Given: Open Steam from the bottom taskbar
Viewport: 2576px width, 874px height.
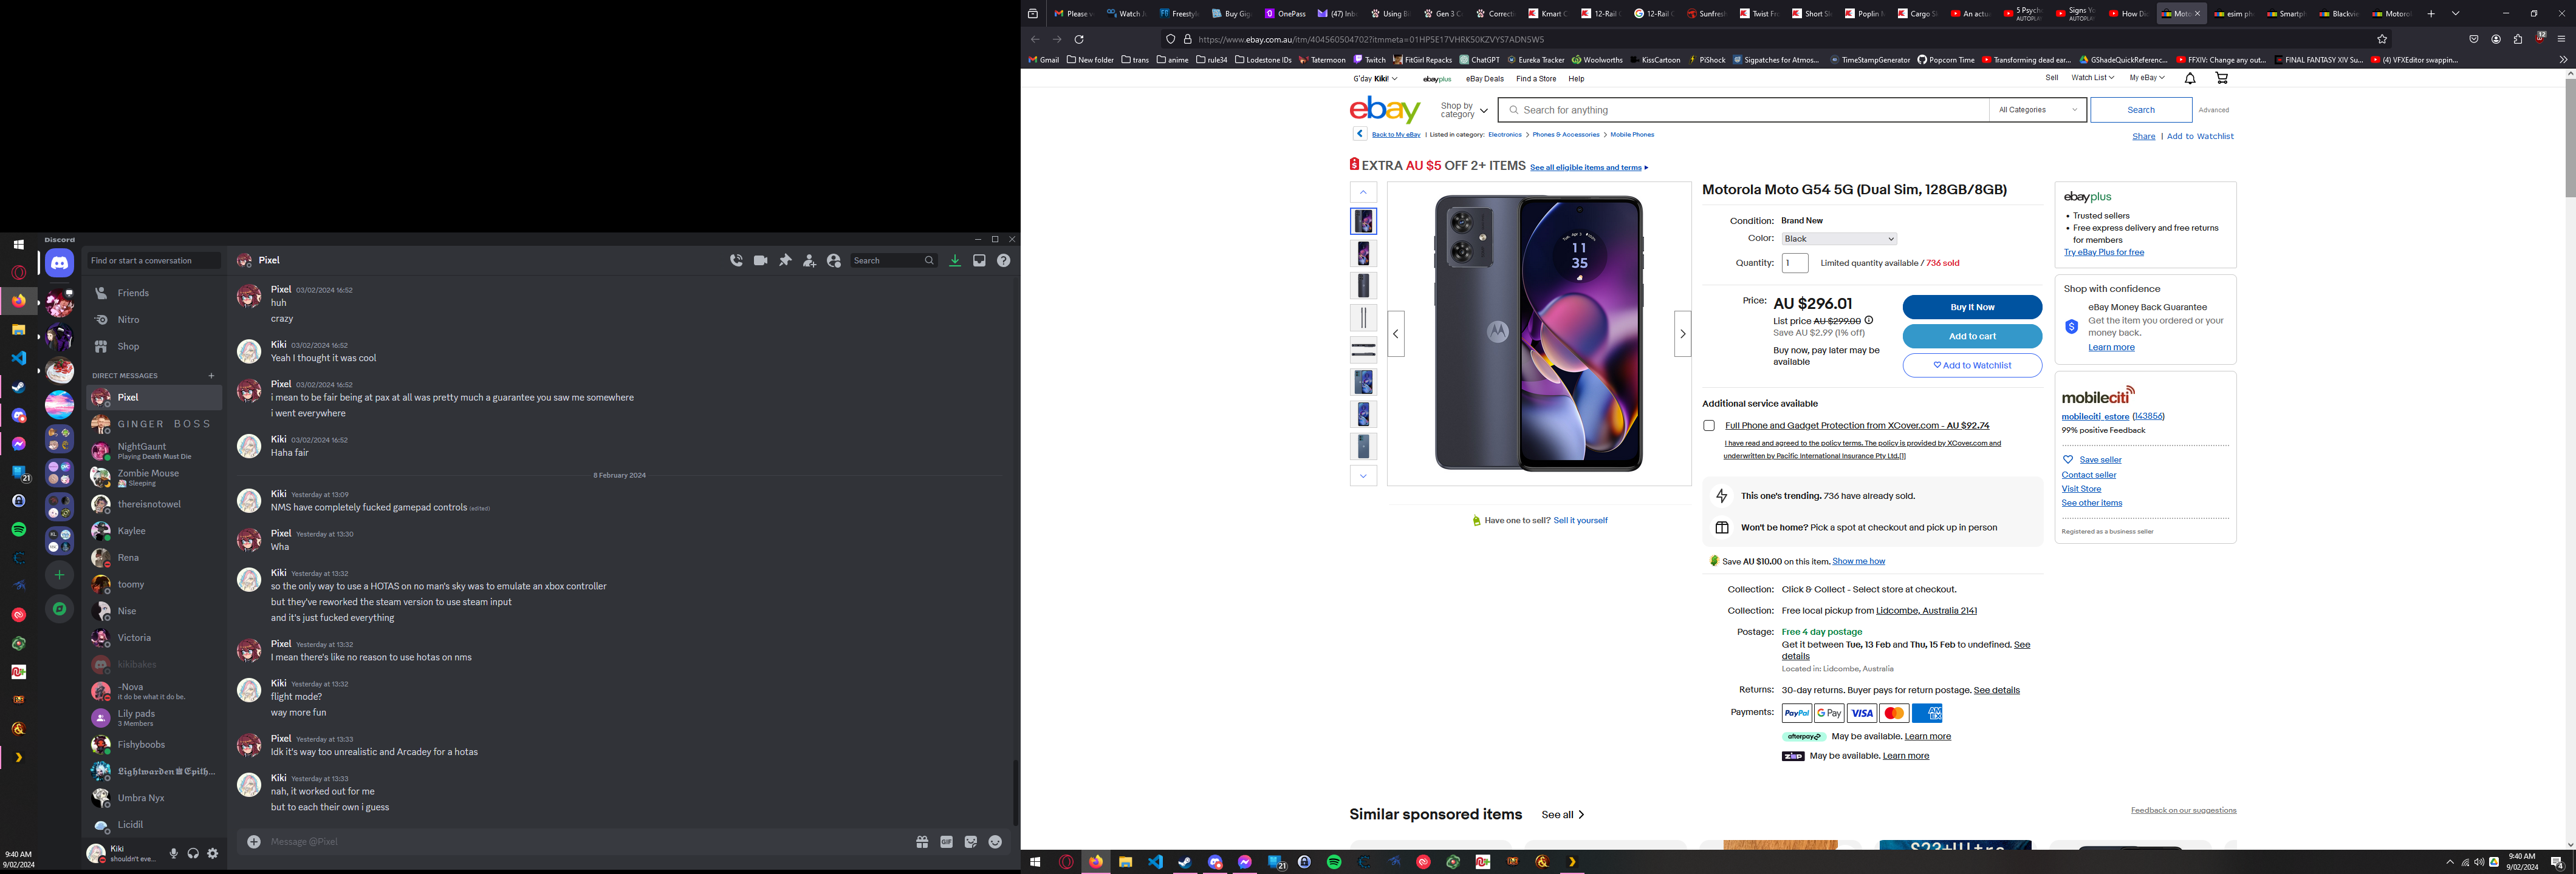Looking at the screenshot, I should tap(1185, 862).
